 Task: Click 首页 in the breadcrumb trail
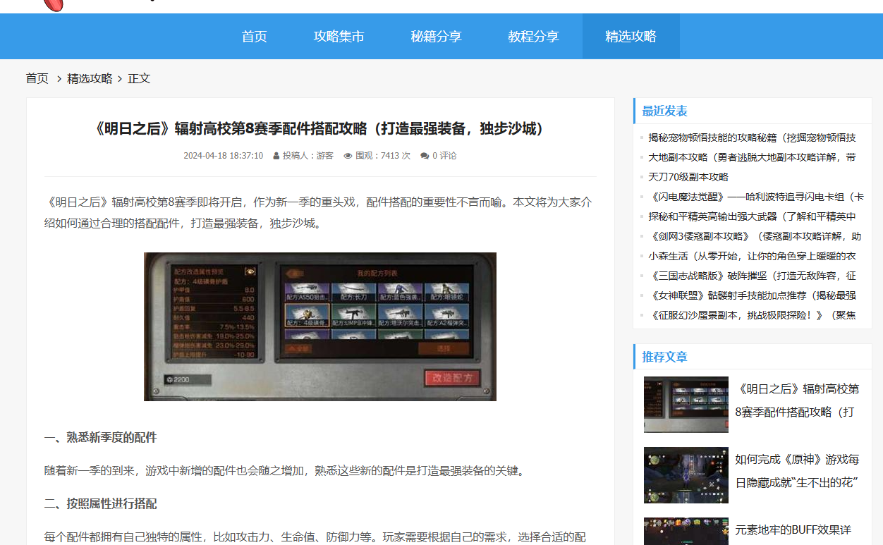(37, 79)
